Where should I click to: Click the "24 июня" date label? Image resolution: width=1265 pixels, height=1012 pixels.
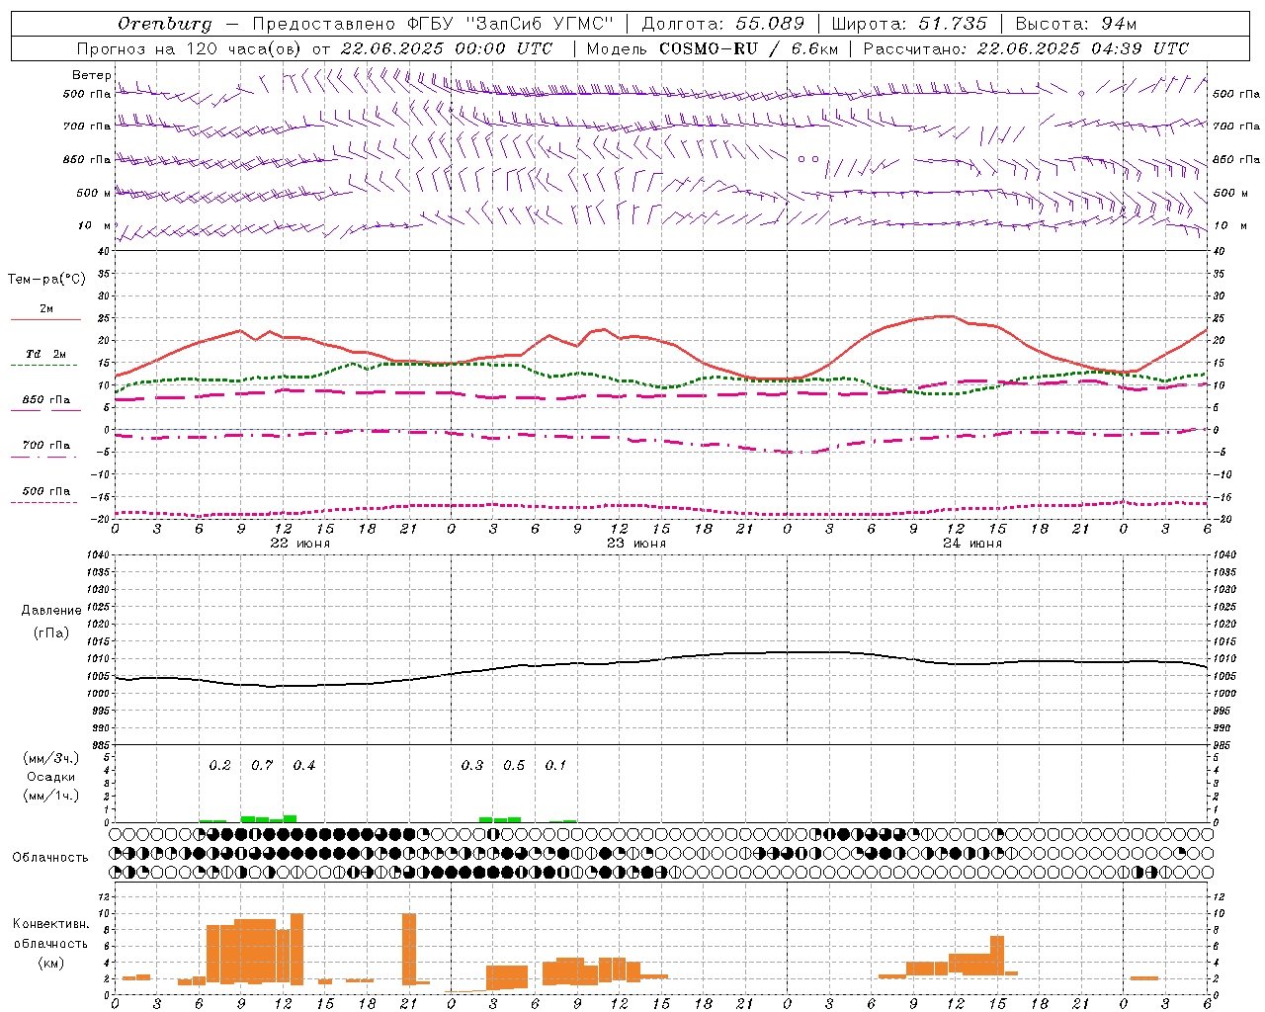[972, 544]
